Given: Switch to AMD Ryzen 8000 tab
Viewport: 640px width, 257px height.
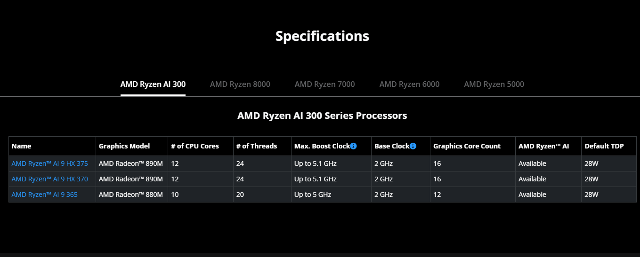Looking at the screenshot, I should [x=240, y=84].
